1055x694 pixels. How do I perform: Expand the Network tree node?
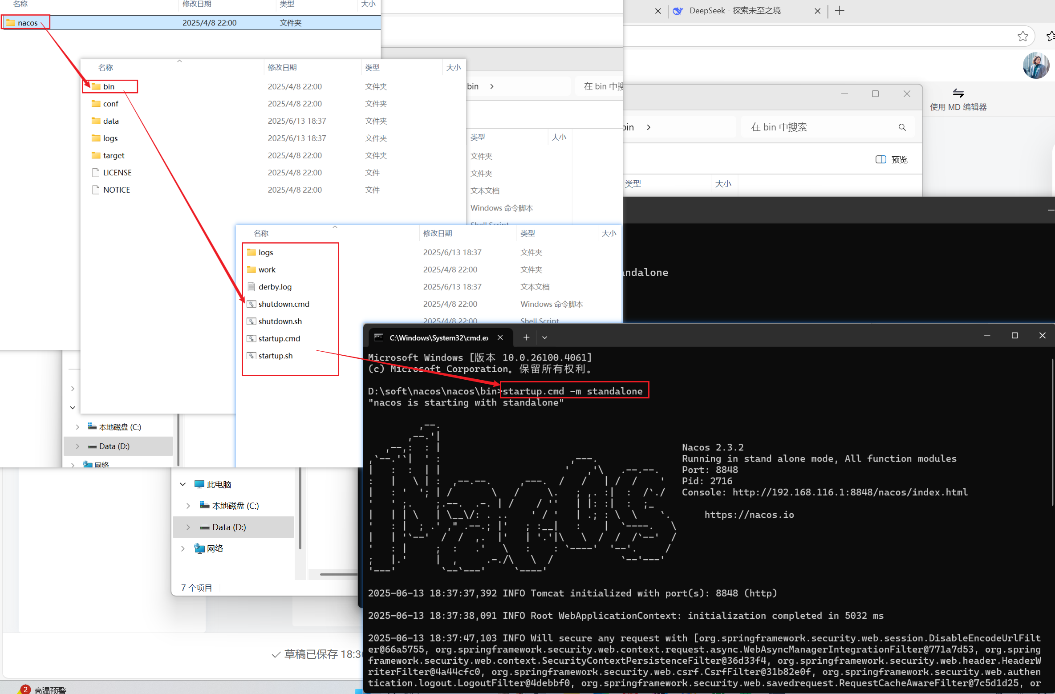[183, 548]
